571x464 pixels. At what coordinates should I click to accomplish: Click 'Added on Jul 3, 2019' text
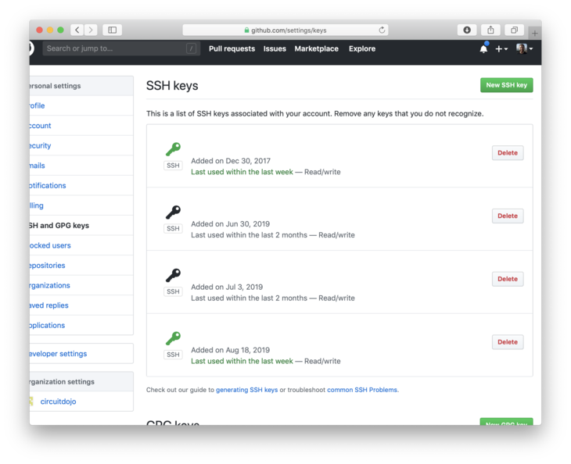227,287
